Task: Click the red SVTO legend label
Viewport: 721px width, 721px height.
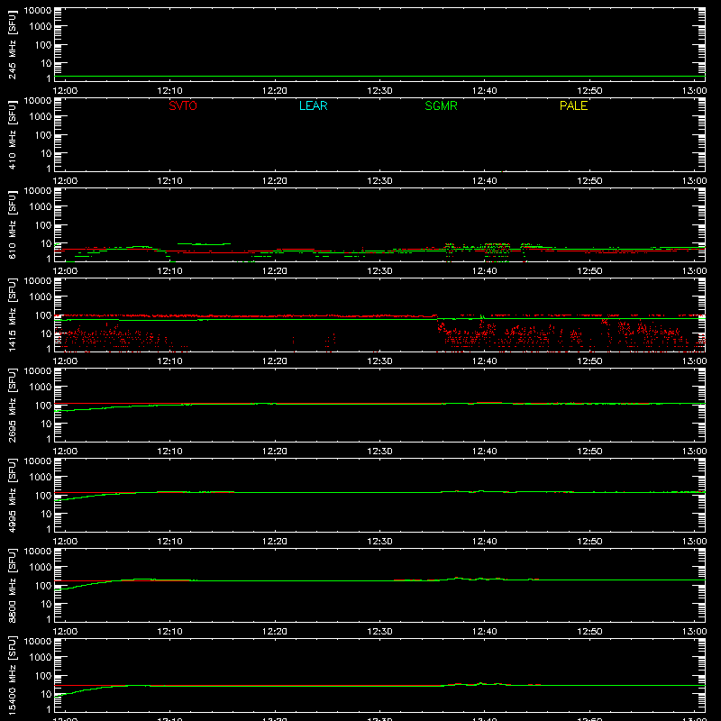Action: 183,105
